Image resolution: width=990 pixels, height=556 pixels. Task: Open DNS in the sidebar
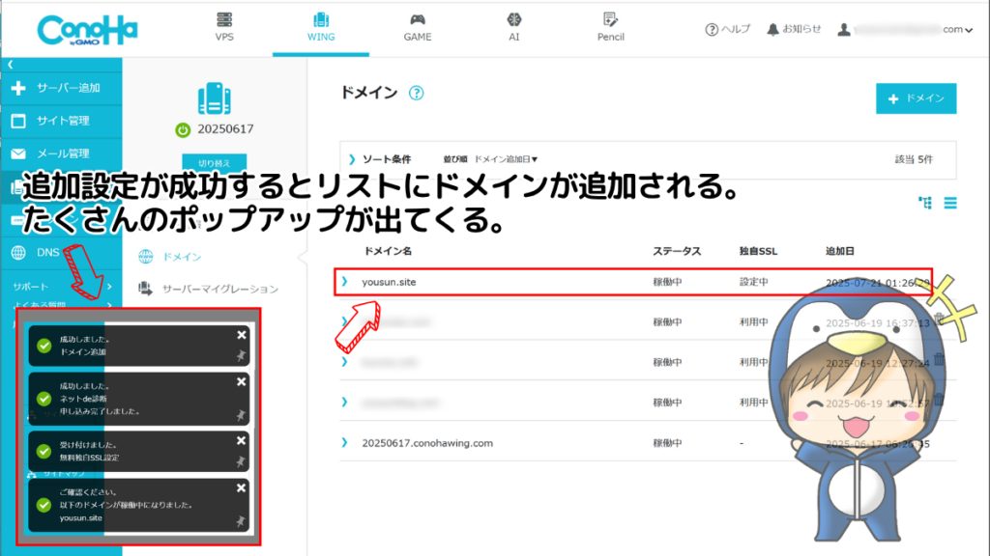[x=61, y=252]
